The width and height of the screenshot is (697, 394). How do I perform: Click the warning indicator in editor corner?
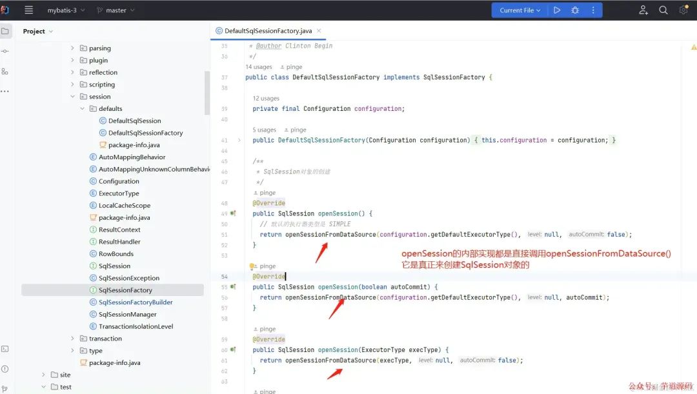[x=693, y=46]
